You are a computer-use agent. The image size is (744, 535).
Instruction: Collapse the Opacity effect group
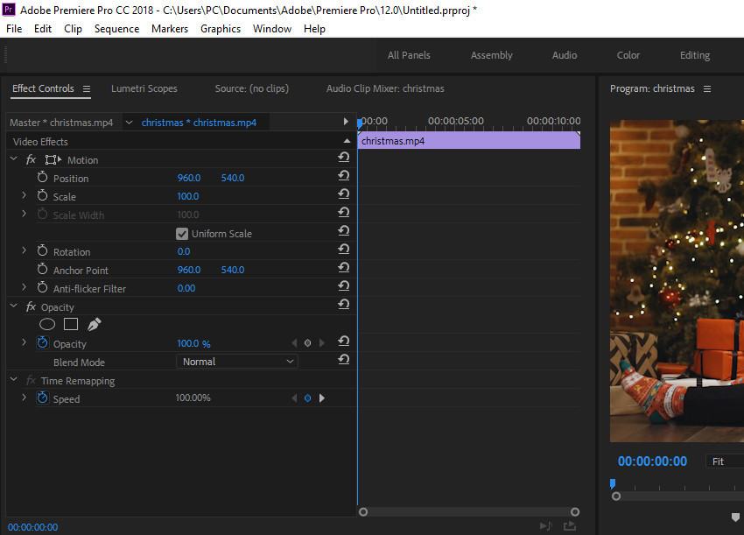pos(14,306)
